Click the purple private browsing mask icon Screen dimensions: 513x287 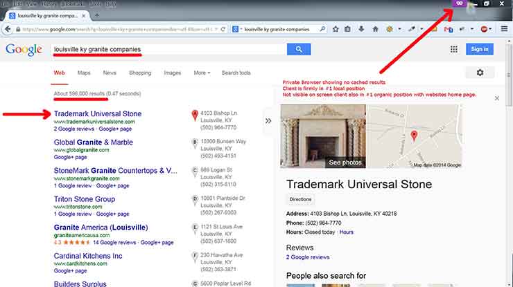[x=460, y=3]
